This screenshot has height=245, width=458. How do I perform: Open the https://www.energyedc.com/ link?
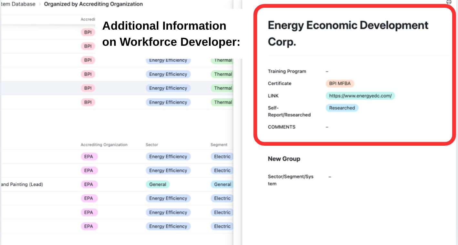360,96
